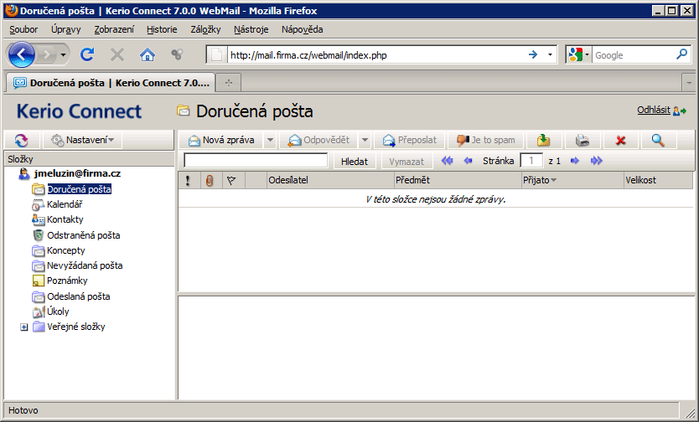The image size is (699, 422).
Task: Click the browser home icon
Action: pos(148,54)
